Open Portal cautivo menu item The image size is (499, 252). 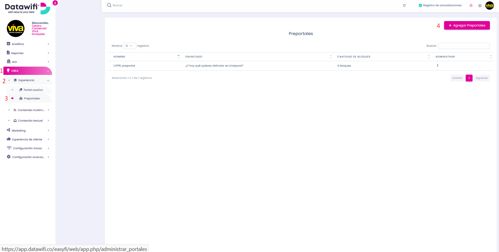(31, 90)
